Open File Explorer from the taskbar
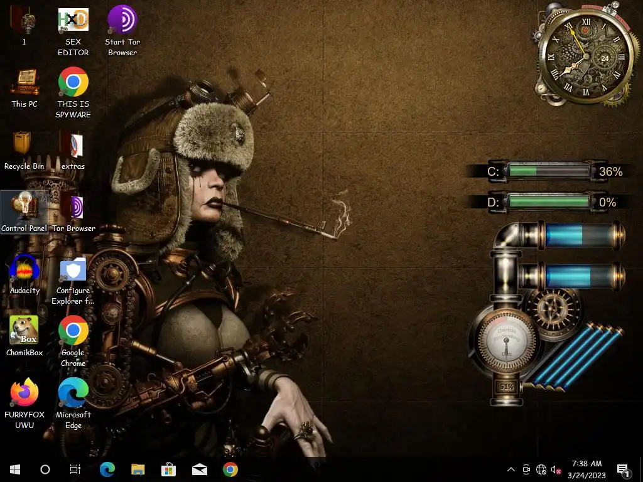 click(138, 469)
